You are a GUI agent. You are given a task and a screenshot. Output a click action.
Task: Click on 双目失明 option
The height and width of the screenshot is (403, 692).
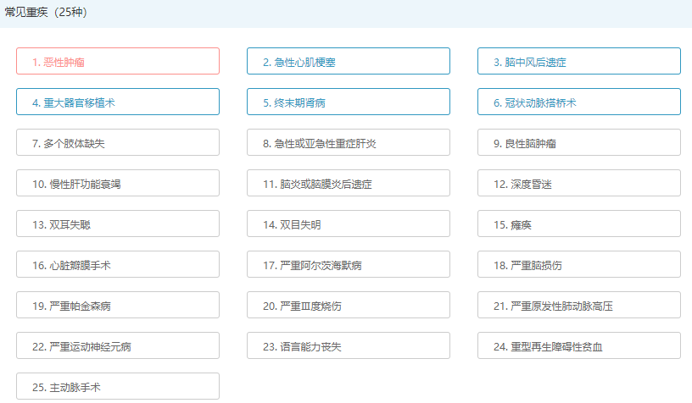tap(348, 224)
